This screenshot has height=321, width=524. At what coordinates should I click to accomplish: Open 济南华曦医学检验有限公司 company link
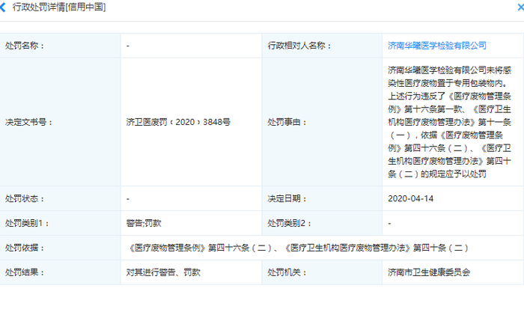coord(436,46)
